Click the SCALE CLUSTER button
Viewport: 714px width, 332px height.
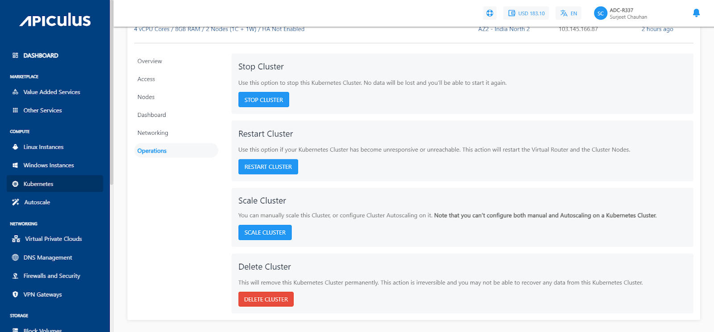click(265, 232)
